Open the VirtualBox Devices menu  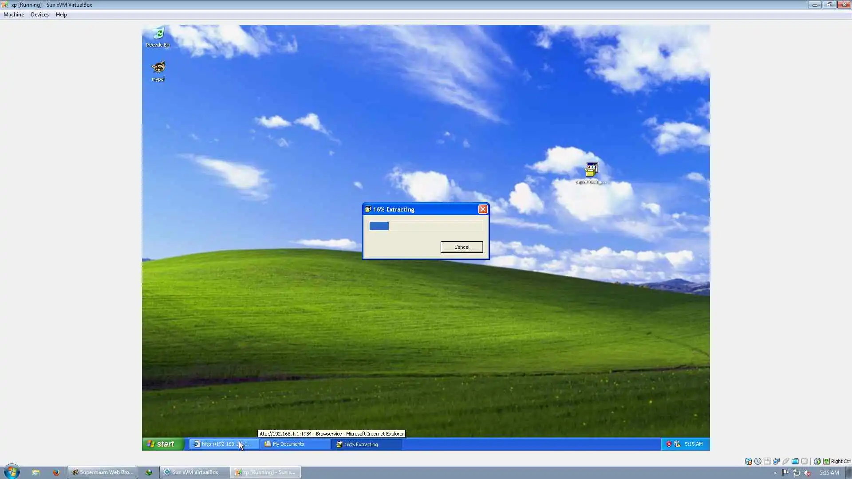39,15
